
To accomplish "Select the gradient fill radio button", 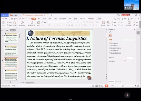I will pyautogui.click(x=110, y=46).
